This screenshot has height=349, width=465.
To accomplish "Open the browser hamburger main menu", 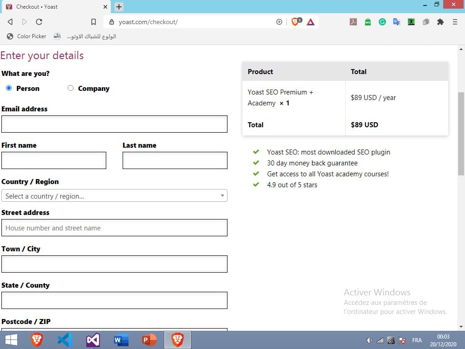I will pyautogui.click(x=455, y=22).
